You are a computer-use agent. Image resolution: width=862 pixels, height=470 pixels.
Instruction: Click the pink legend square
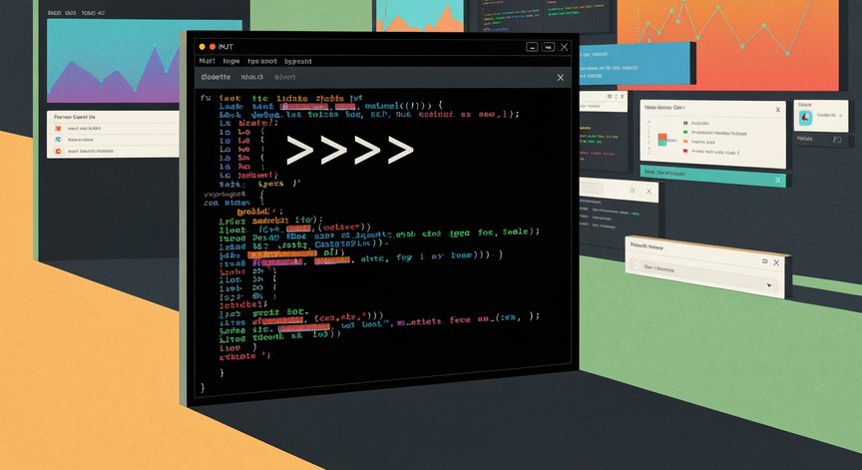pyautogui.click(x=685, y=150)
